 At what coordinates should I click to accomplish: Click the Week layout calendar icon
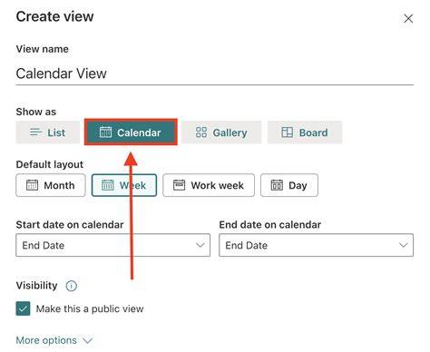point(107,185)
